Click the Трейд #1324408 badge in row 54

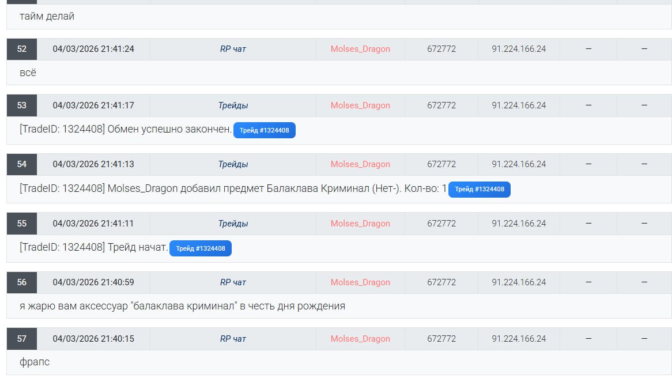[x=479, y=189]
